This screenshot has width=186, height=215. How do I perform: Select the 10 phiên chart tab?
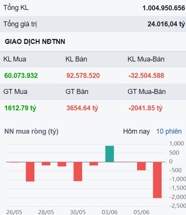[169, 131]
